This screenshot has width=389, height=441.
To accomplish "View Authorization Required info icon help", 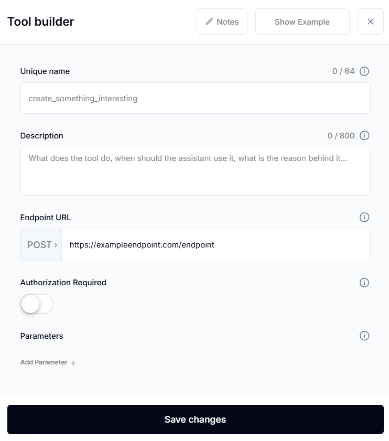I will pyautogui.click(x=364, y=282).
